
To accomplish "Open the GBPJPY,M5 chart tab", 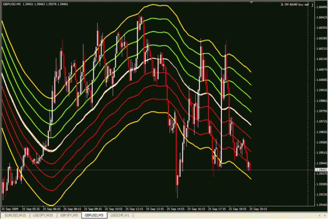I will click(69, 215).
